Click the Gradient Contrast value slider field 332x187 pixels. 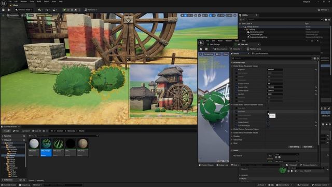tap(275, 84)
